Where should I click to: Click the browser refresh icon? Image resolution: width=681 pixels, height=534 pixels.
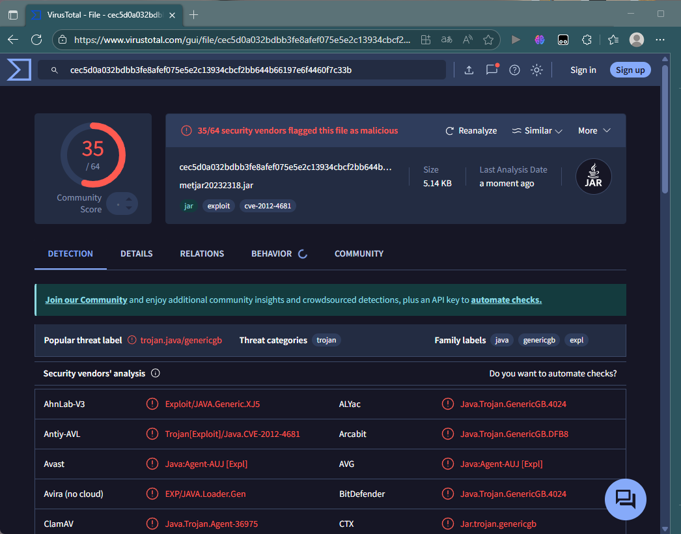tap(36, 40)
